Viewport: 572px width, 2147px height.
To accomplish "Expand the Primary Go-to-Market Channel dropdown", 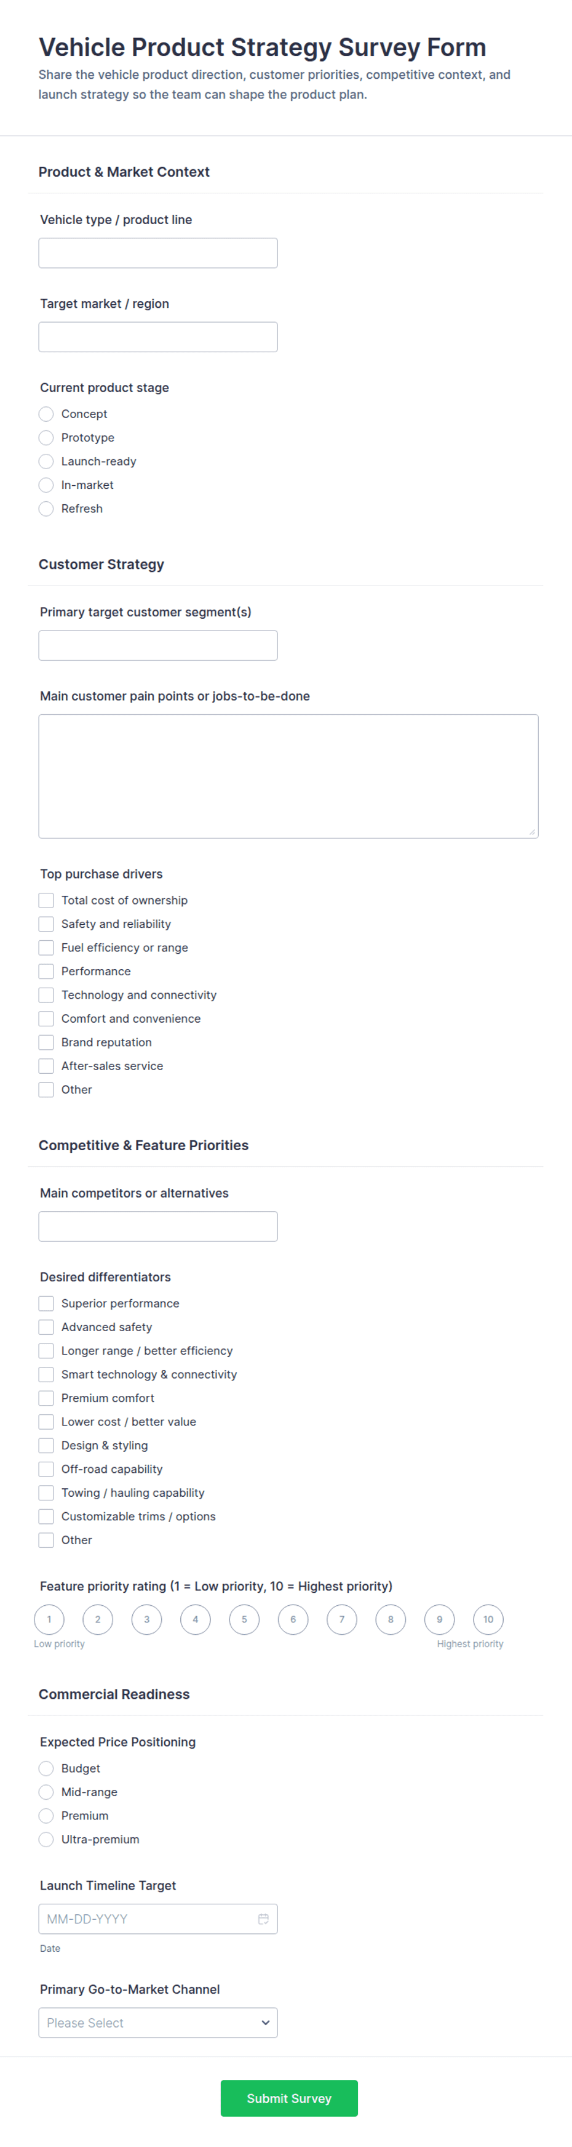I will pyautogui.click(x=158, y=2023).
